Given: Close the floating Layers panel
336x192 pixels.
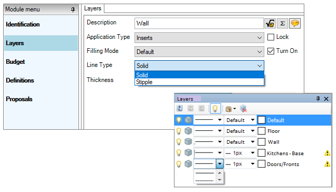Looking at the screenshot, I should 326,99.
